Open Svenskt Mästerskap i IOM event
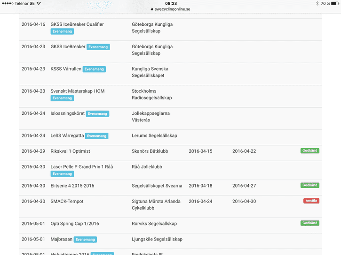 click(77, 91)
